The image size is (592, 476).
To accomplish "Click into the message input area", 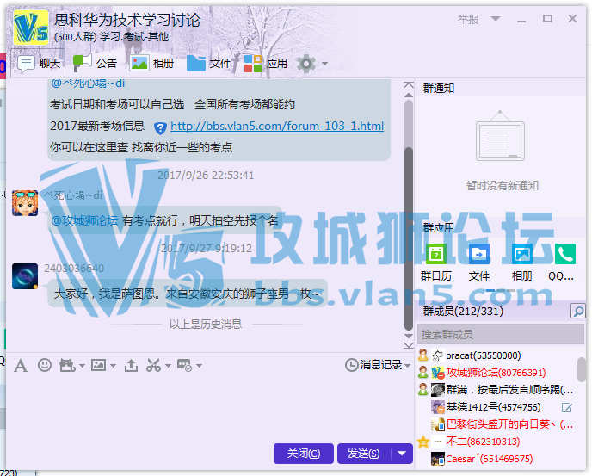I will click(210, 408).
